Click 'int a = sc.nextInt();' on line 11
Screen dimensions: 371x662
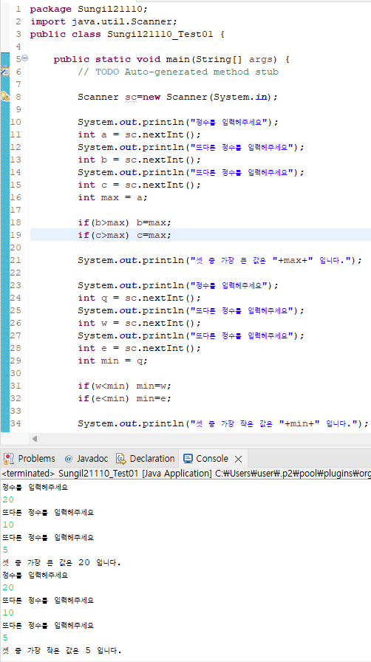[140, 134]
